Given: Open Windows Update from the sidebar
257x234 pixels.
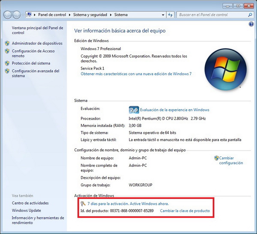Looking at the screenshot, I should point(27,210).
